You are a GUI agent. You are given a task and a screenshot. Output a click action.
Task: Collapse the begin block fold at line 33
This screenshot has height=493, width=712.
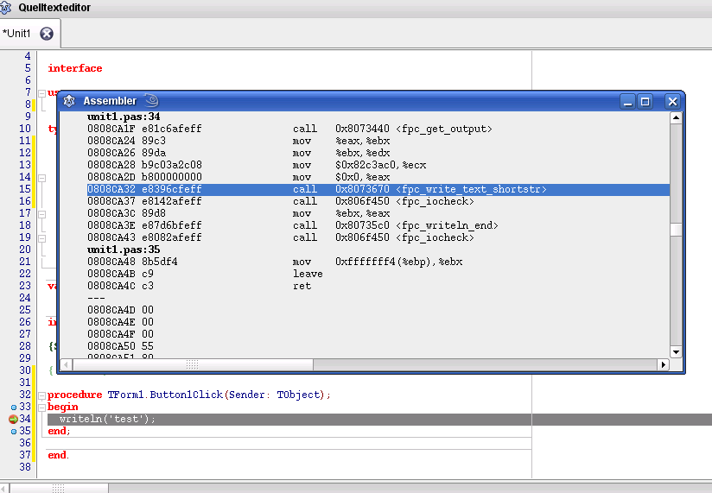coord(41,407)
